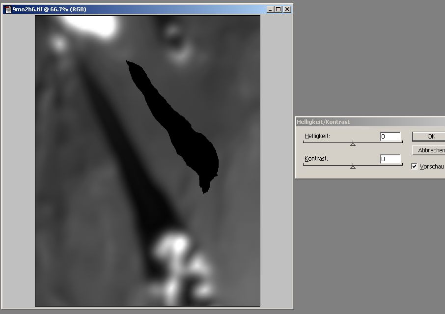The height and width of the screenshot is (314, 445).
Task: Click the Helligkeit label text
Action: click(317, 136)
